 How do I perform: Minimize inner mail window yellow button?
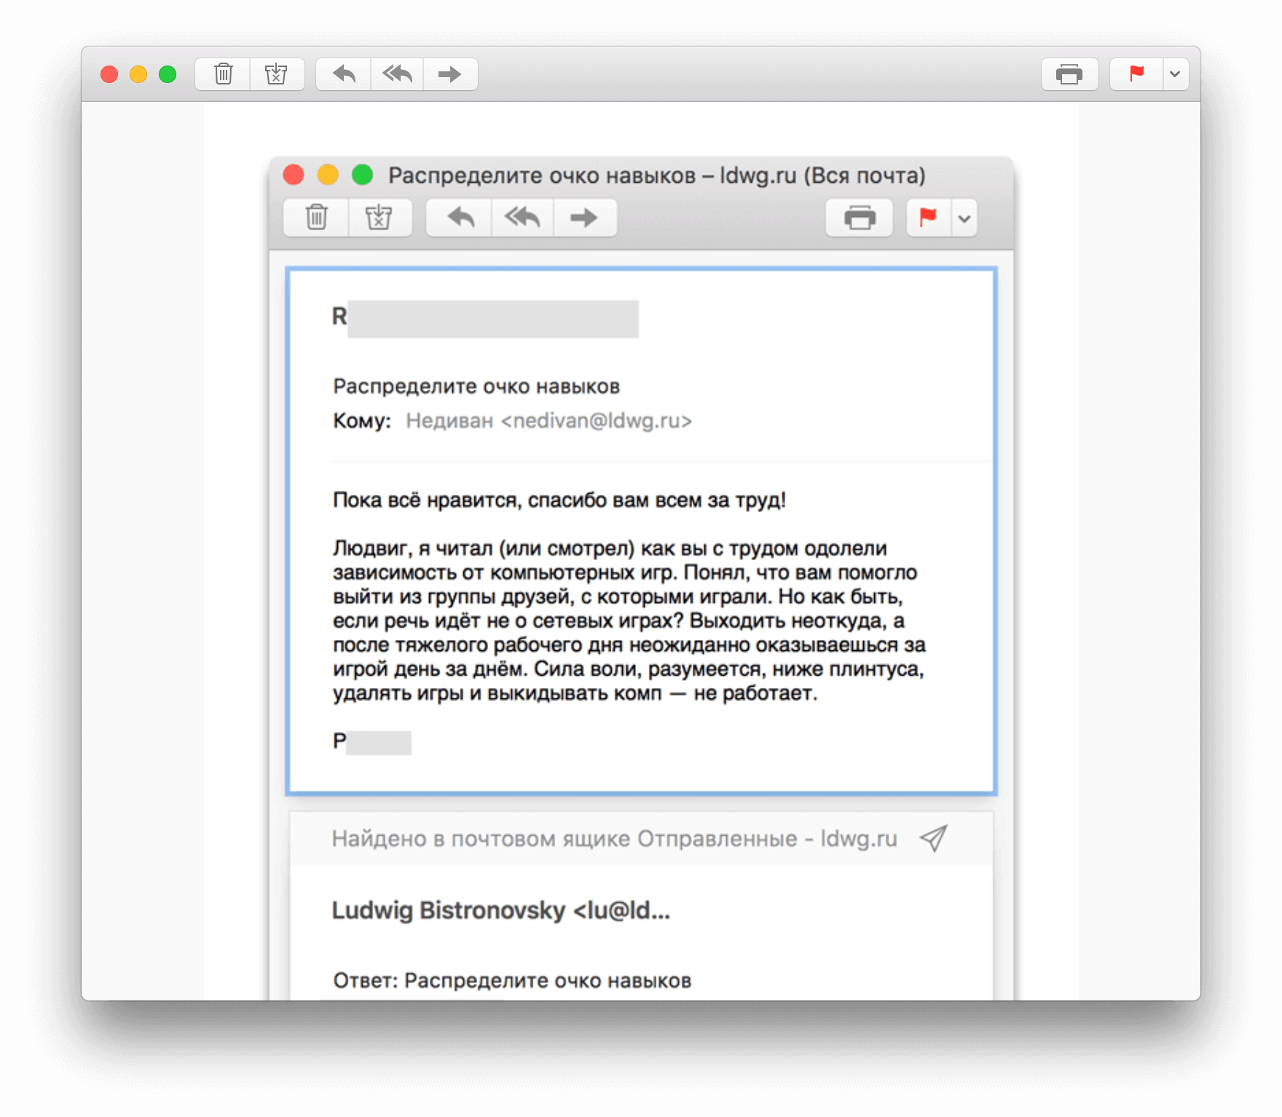click(x=328, y=175)
